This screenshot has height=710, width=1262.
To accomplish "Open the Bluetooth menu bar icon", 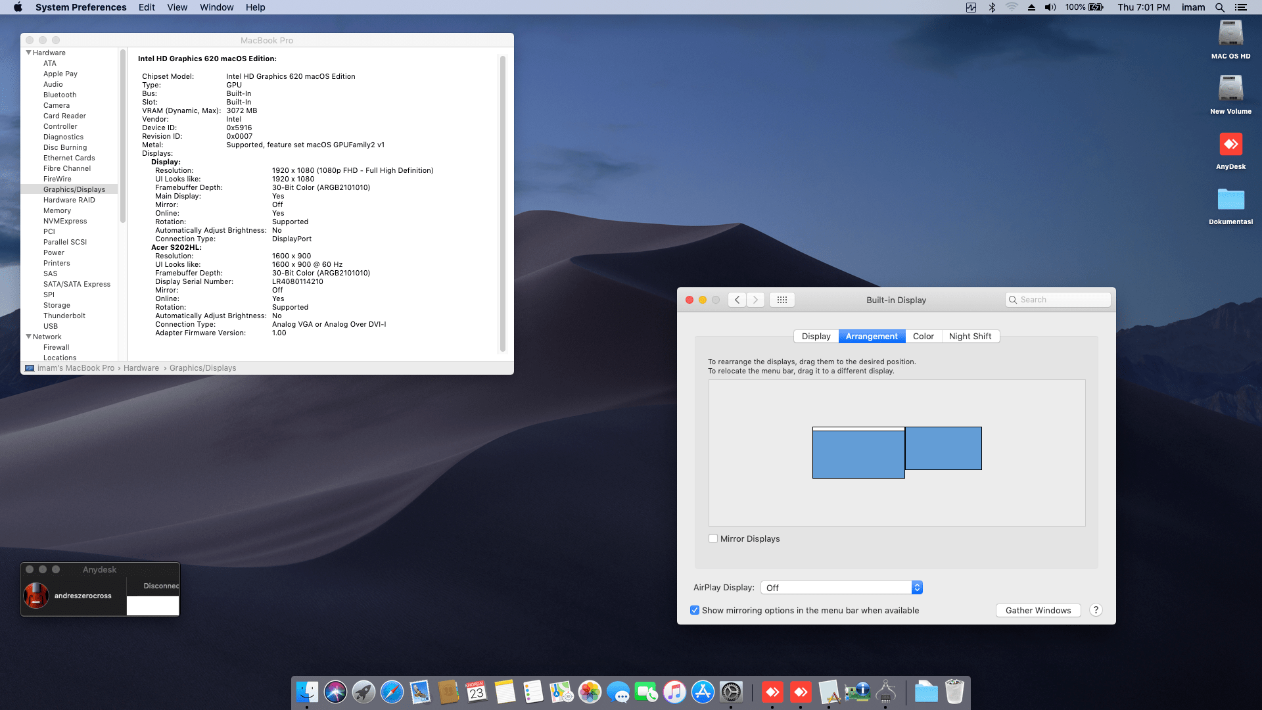I will tap(991, 7).
